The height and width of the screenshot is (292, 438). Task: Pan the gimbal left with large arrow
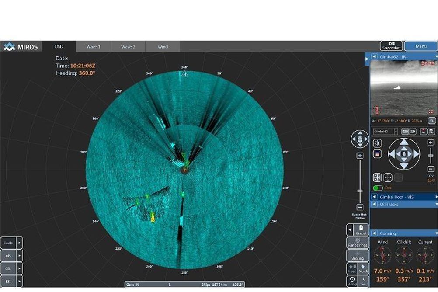392,154
